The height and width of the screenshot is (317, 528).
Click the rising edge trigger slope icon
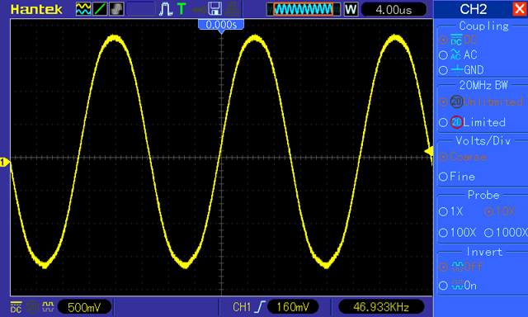(260, 307)
